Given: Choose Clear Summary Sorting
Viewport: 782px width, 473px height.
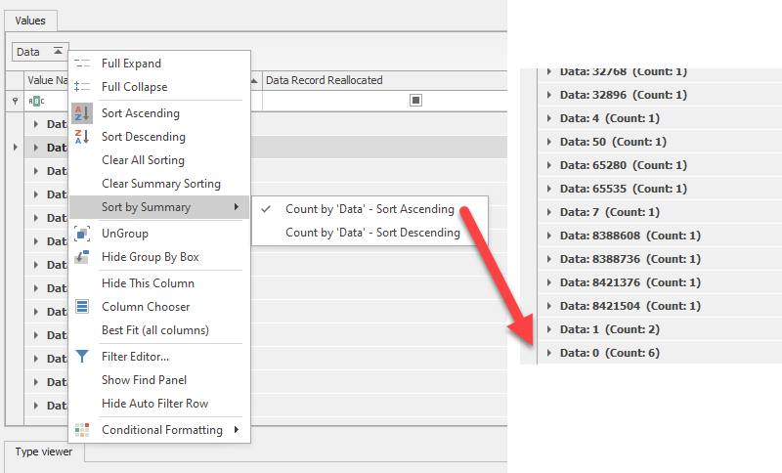Looking at the screenshot, I should pos(159,184).
